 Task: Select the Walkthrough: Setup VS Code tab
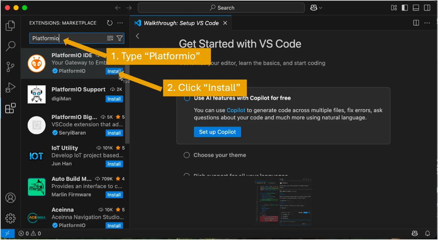(x=181, y=23)
